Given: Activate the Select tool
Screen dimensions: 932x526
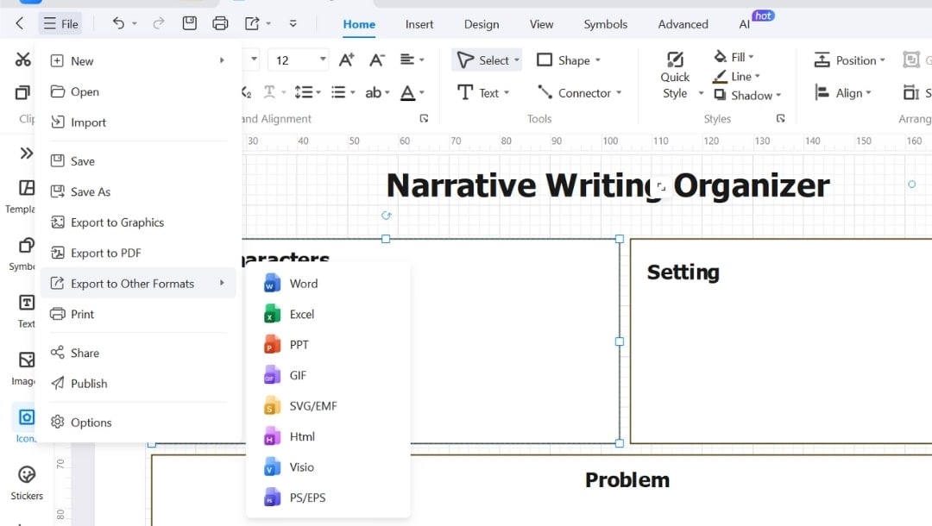Looking at the screenshot, I should [487, 60].
